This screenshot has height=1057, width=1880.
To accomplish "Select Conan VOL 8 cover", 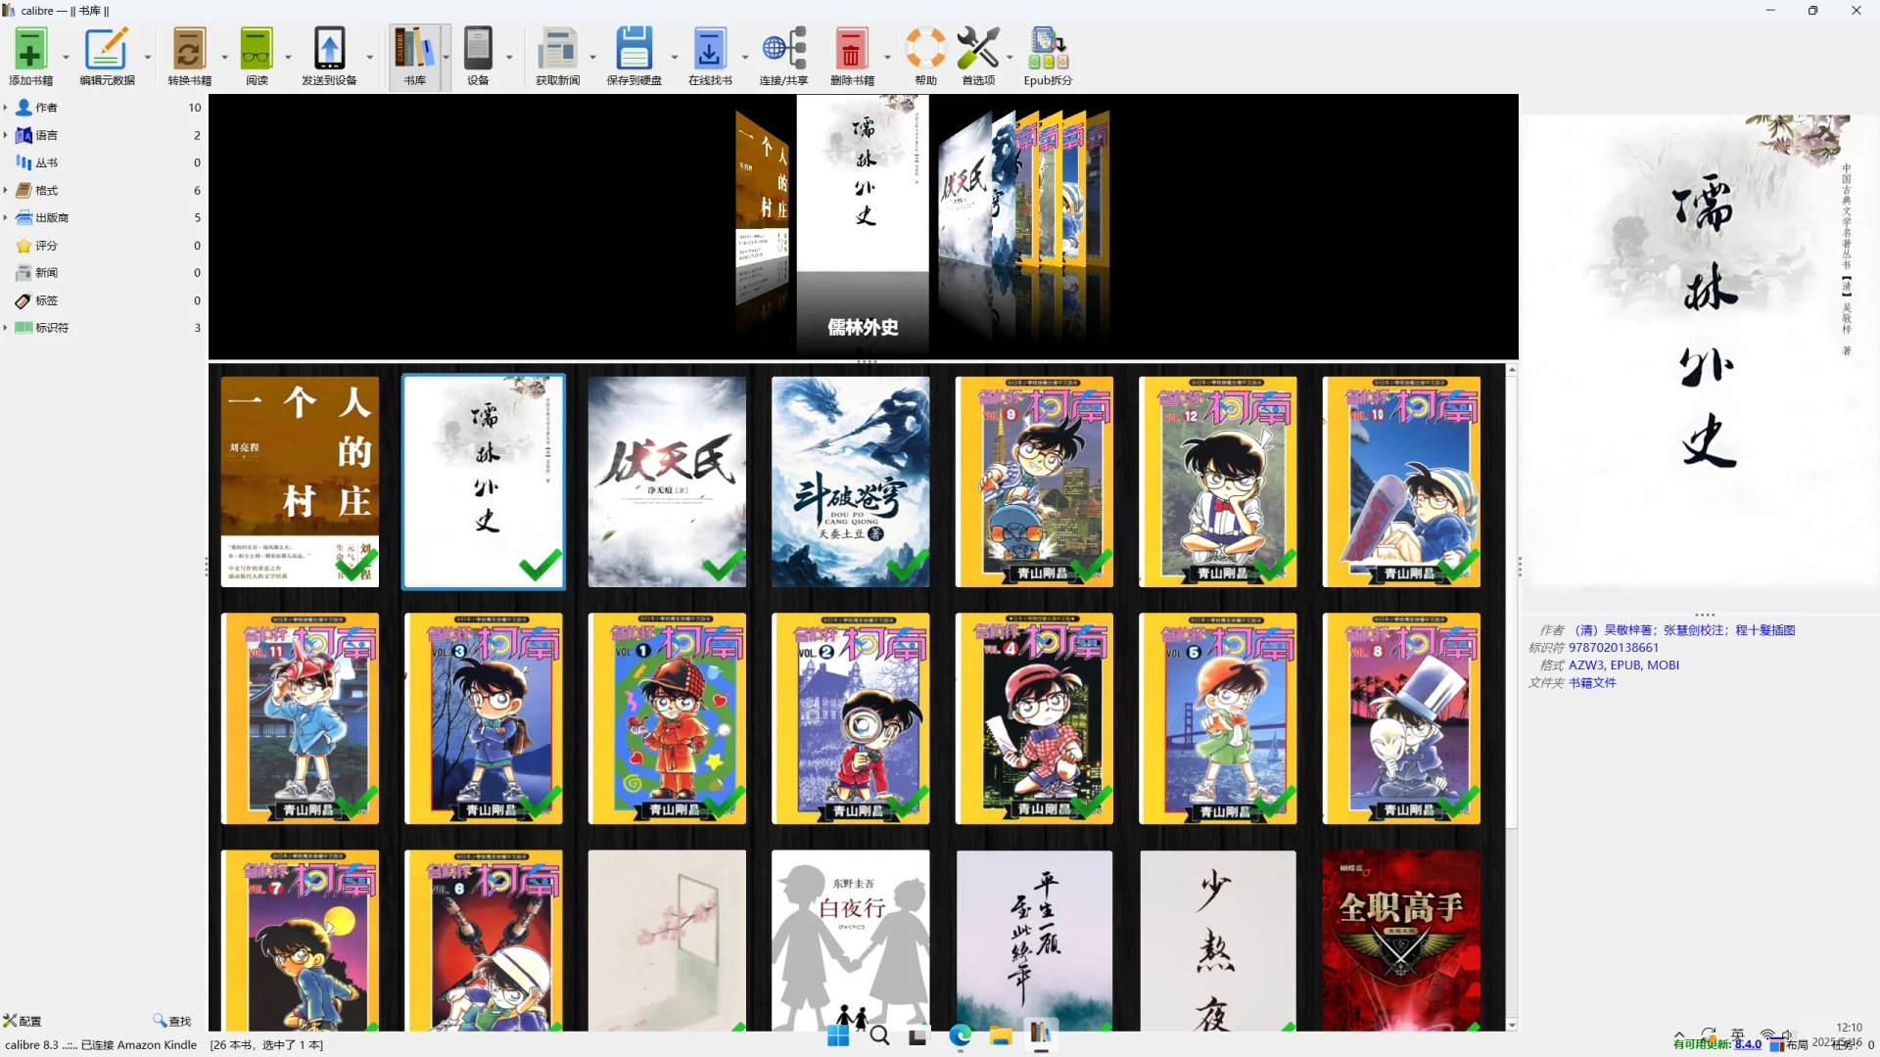I will (1401, 718).
